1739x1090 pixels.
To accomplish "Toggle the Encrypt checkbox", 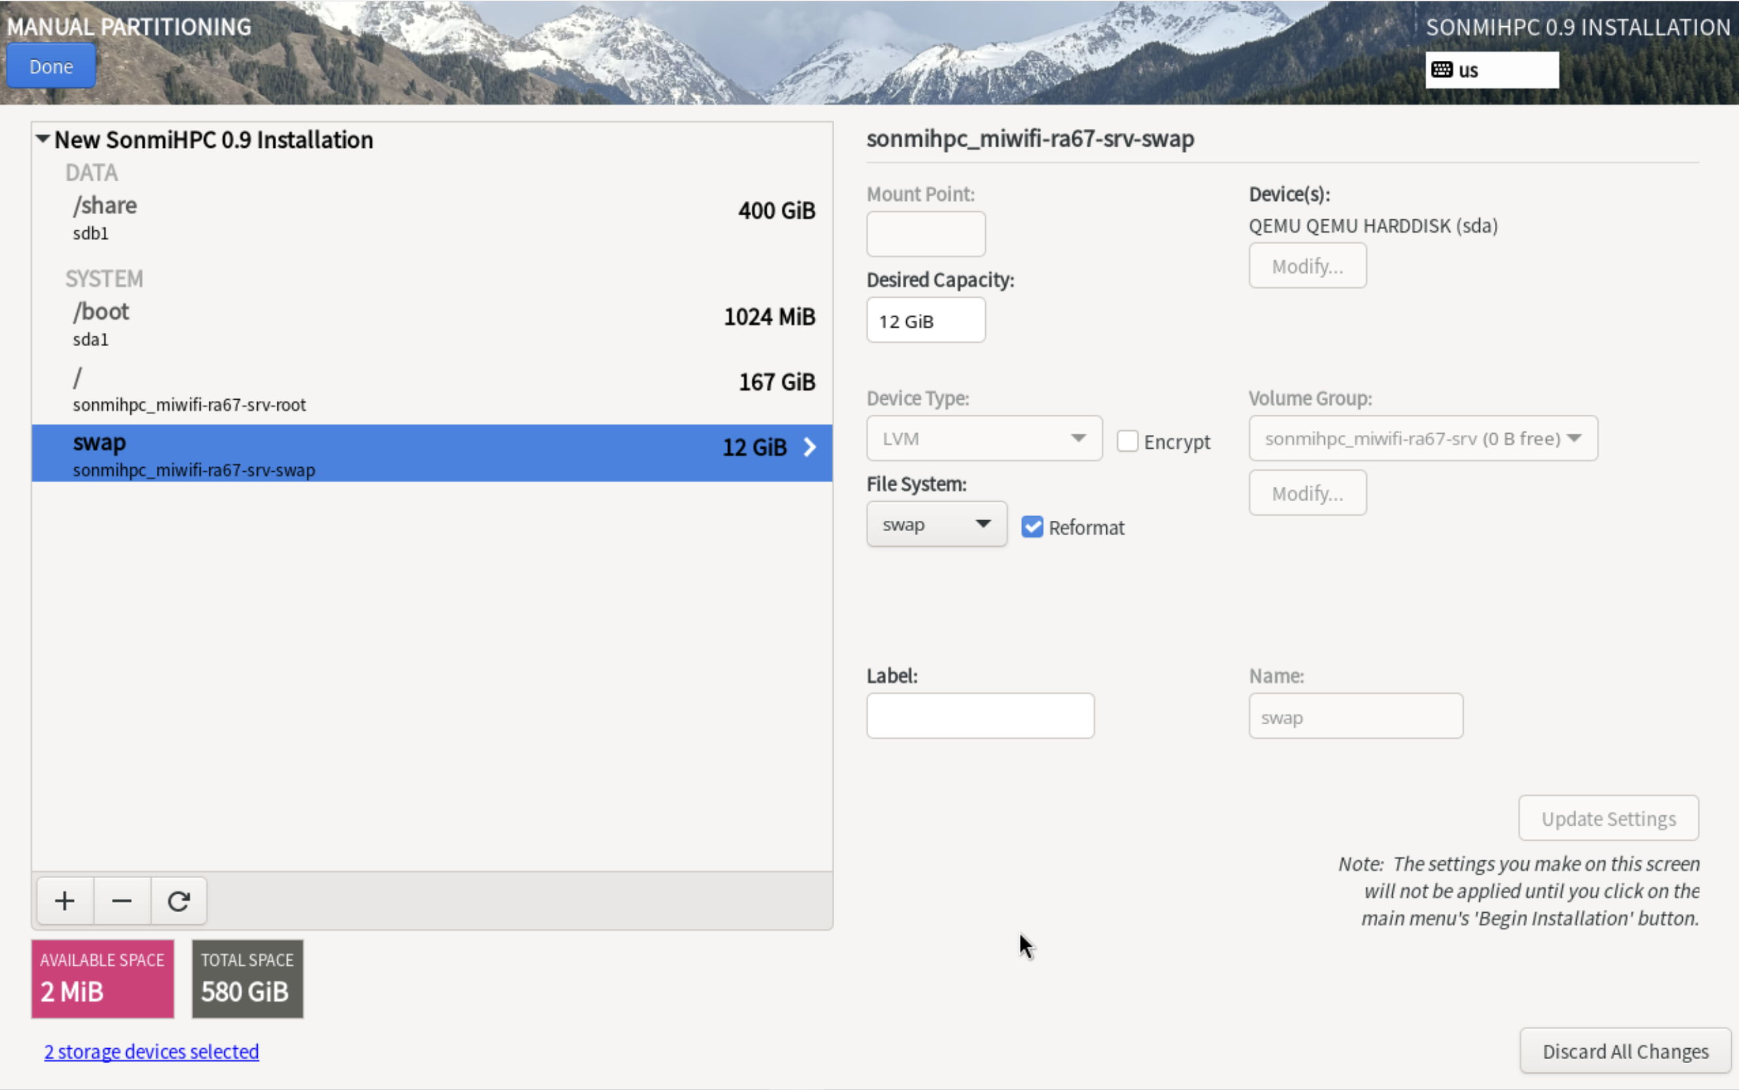I will pos(1127,440).
